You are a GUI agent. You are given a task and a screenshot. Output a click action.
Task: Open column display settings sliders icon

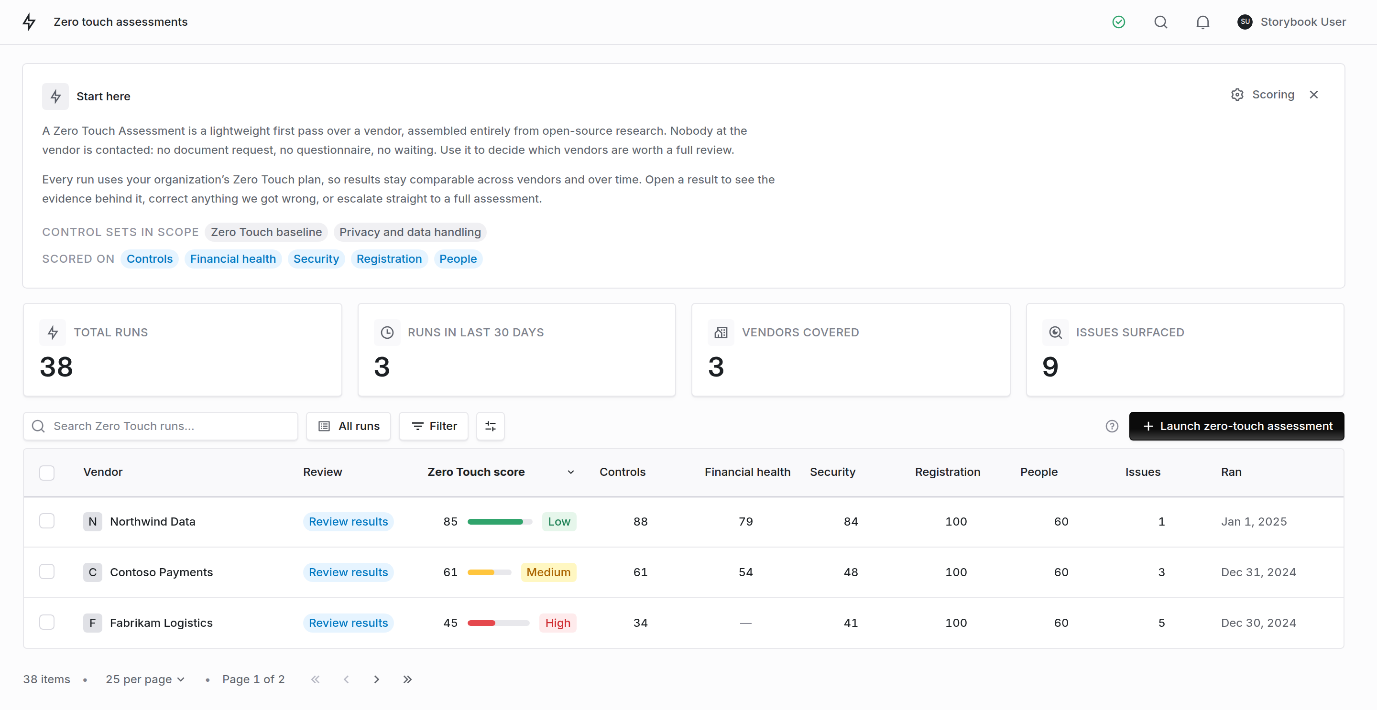tap(490, 426)
